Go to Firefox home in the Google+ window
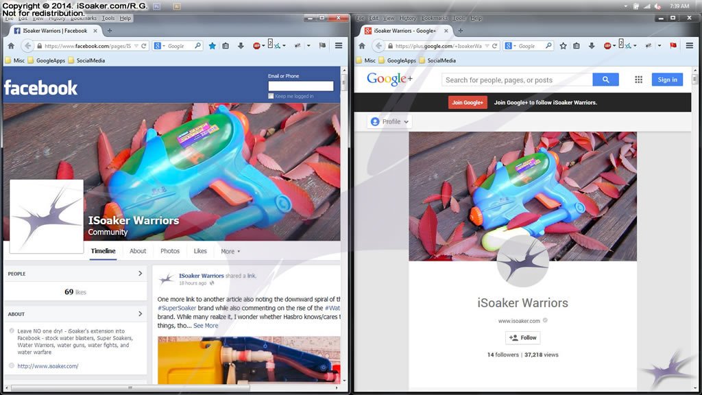 coord(362,46)
